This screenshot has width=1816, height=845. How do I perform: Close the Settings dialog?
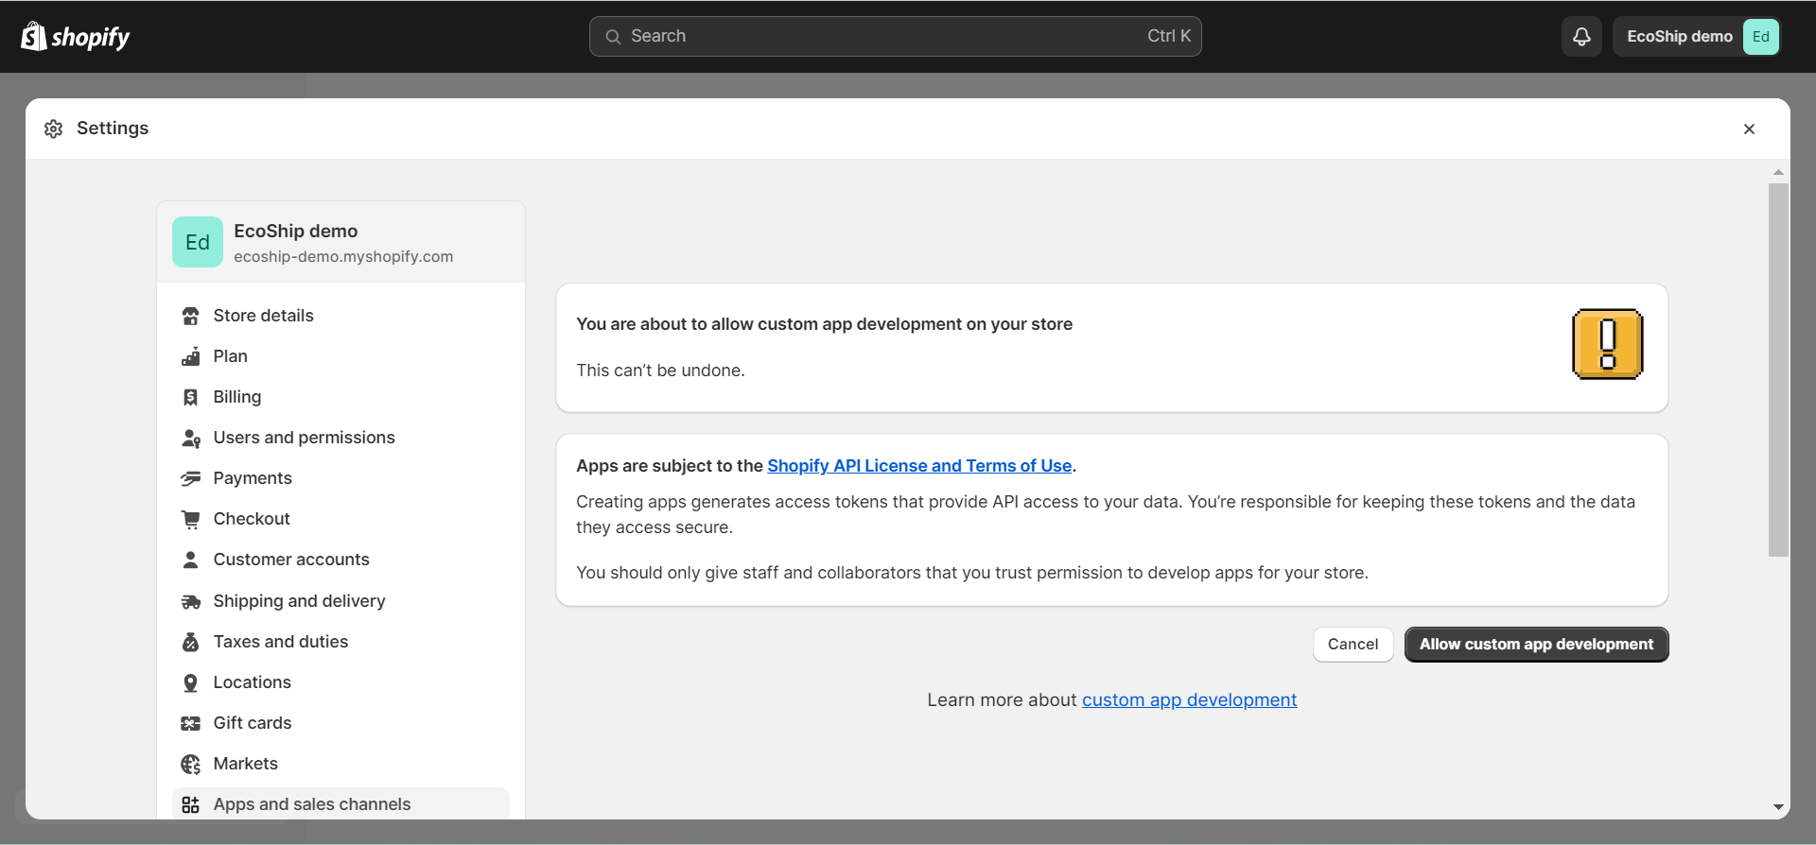coord(1749,129)
